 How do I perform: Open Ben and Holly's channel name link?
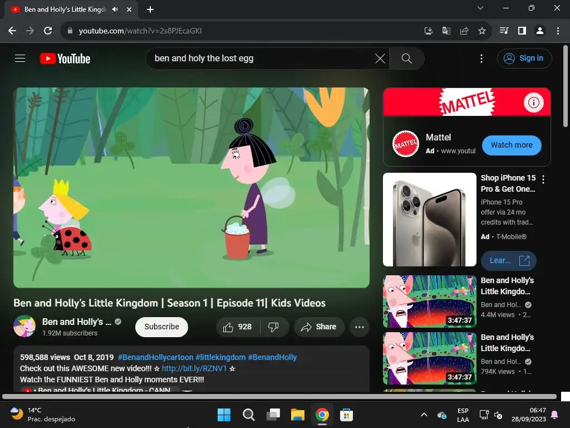(x=77, y=322)
